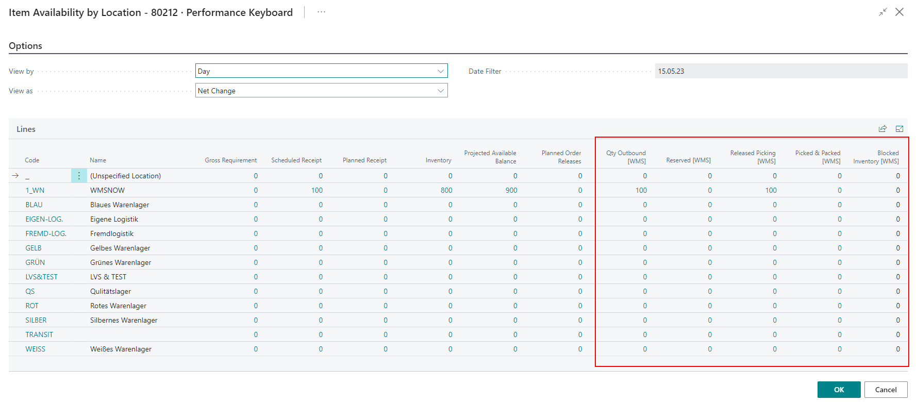Close the Item Availability dialog

[x=899, y=12]
